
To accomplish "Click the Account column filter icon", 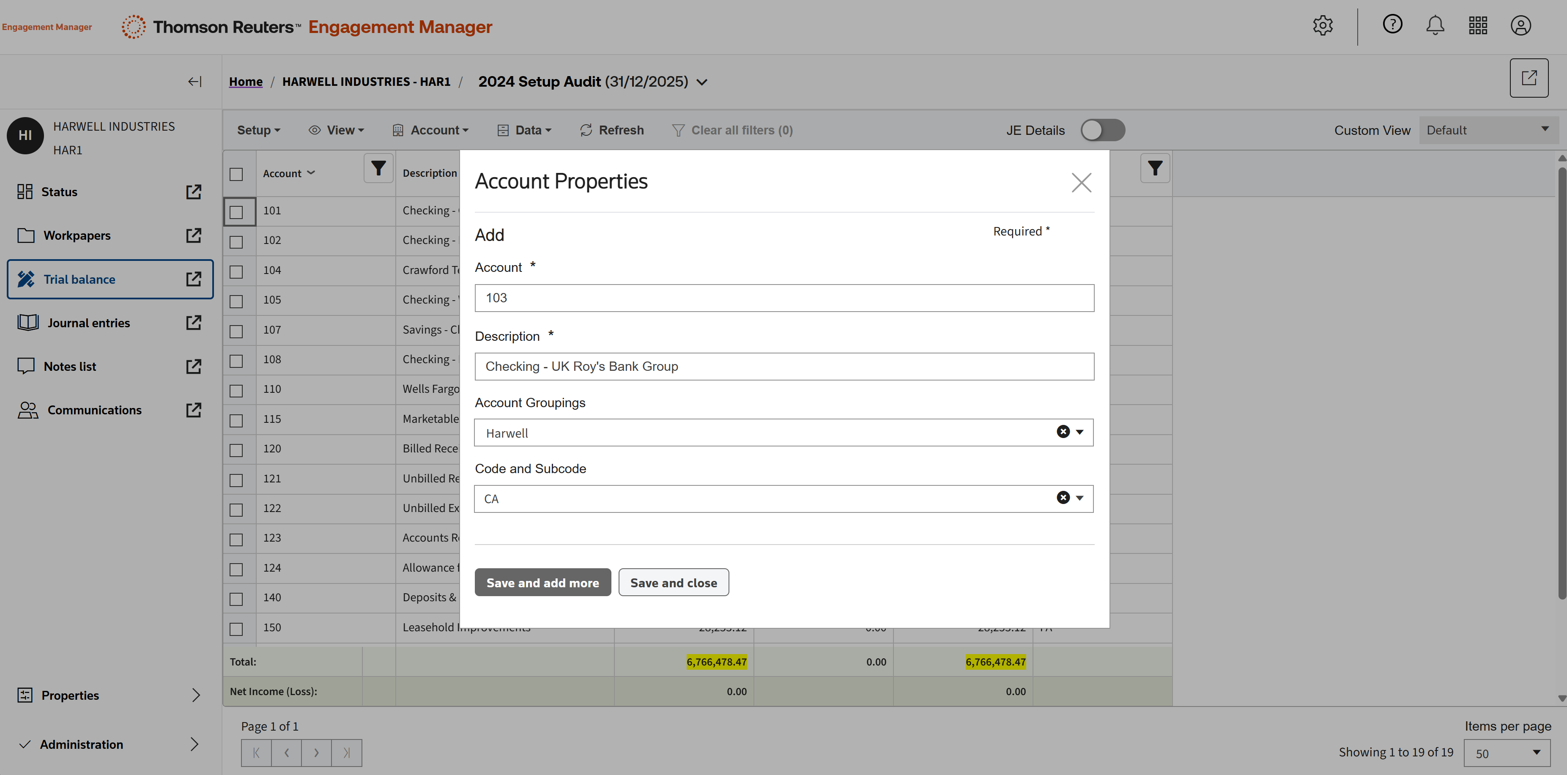I will [x=378, y=169].
